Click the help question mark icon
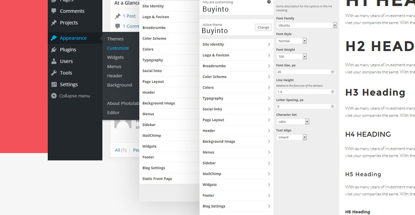The height and width of the screenshot is (215, 415). tap(269, 2)
